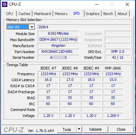Switch to the Caches tab
The width and height of the screenshot is (136, 135).
pyautogui.click(x=24, y=14)
